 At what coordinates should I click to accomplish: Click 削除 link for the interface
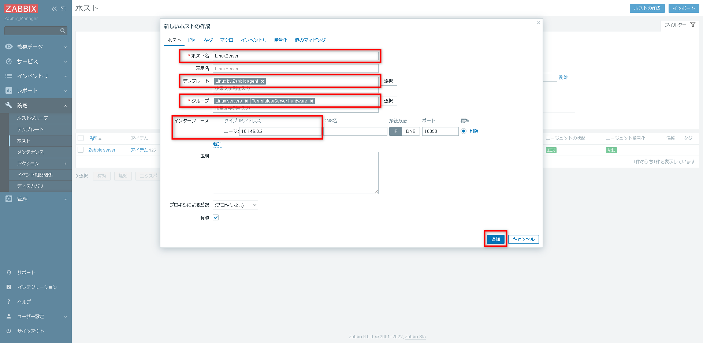[474, 131]
